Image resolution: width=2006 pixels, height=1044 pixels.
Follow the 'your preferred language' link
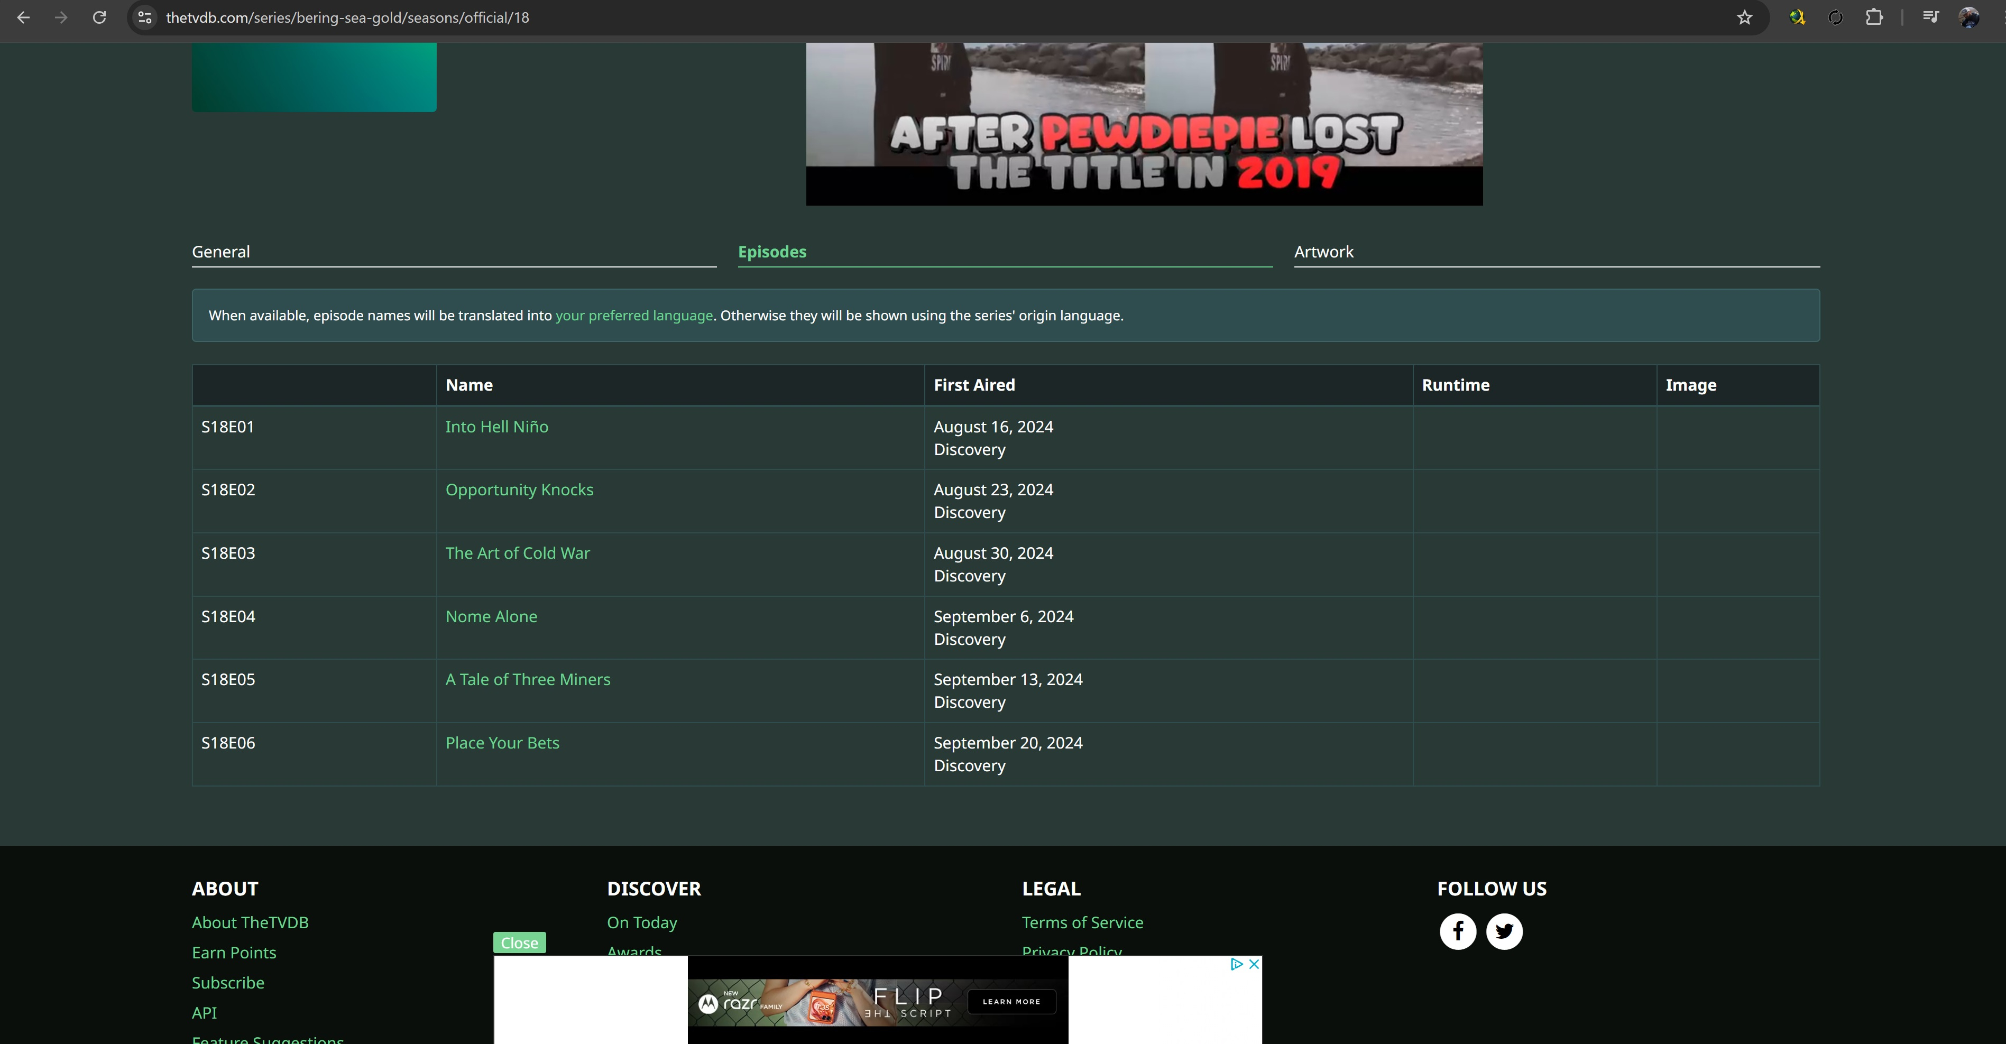634,315
